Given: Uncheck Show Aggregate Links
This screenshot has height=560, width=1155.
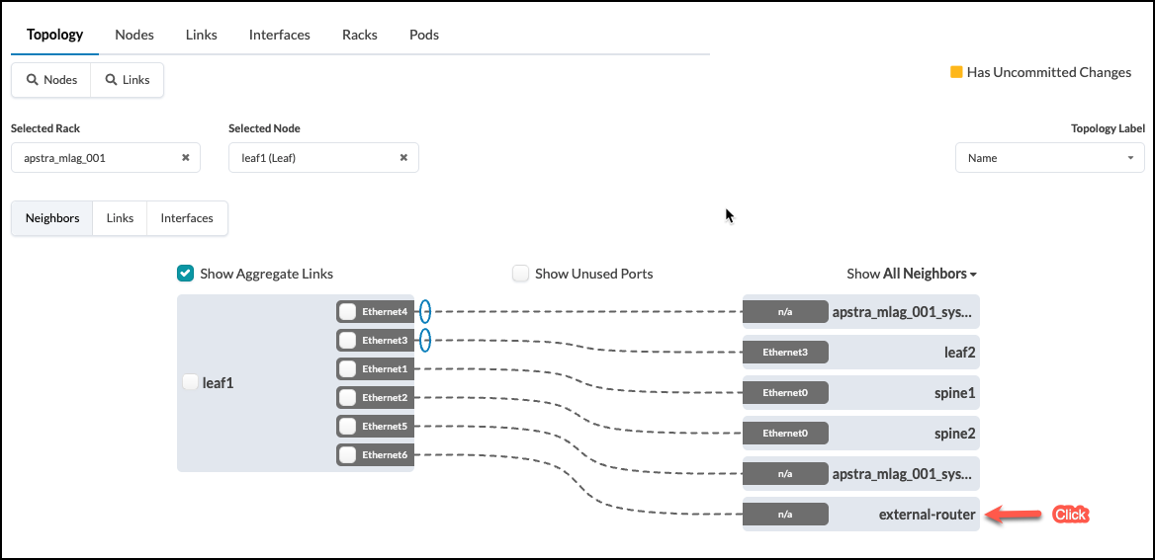Looking at the screenshot, I should 185,274.
